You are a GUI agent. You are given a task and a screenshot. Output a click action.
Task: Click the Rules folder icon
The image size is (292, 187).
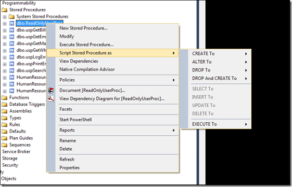(x=4, y=124)
